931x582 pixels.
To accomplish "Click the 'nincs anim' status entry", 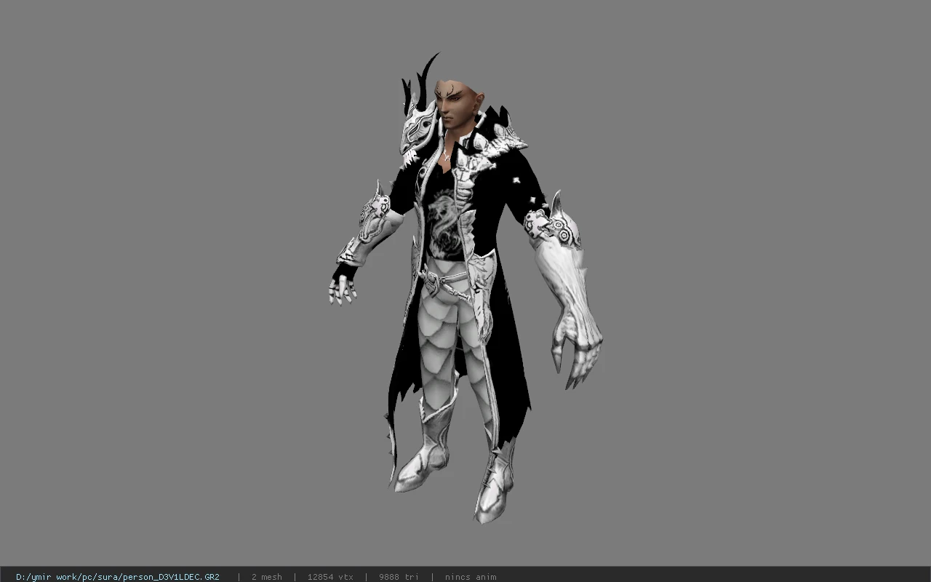I will (471, 577).
